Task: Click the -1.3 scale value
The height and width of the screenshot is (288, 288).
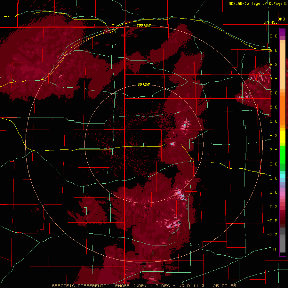Action: coord(272,235)
